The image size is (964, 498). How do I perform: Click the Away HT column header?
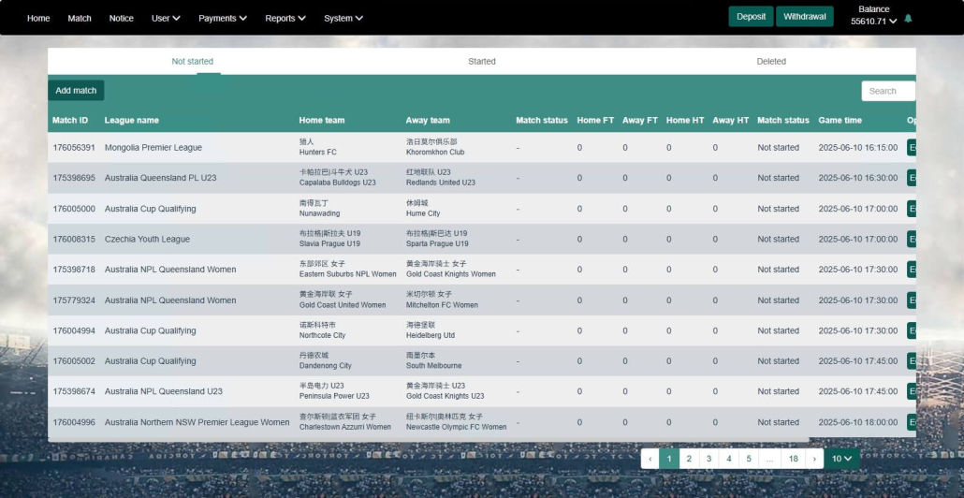[x=730, y=120]
